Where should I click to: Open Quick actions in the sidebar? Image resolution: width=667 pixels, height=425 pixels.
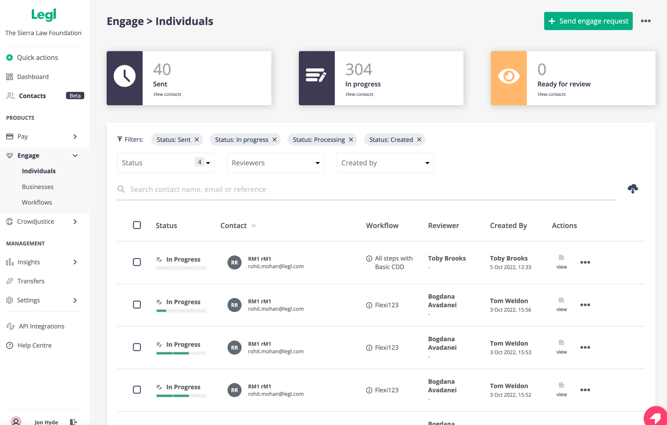[x=37, y=57]
